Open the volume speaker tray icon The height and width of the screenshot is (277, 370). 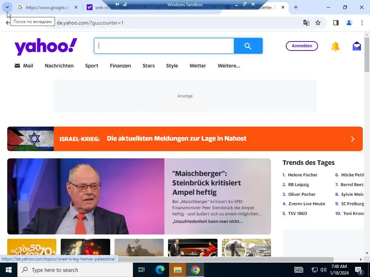[323, 270]
